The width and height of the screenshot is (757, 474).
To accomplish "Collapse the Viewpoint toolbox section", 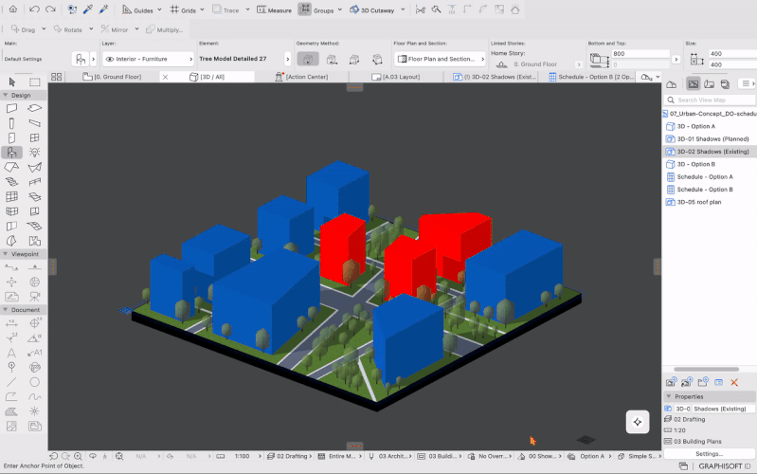I will coord(6,254).
